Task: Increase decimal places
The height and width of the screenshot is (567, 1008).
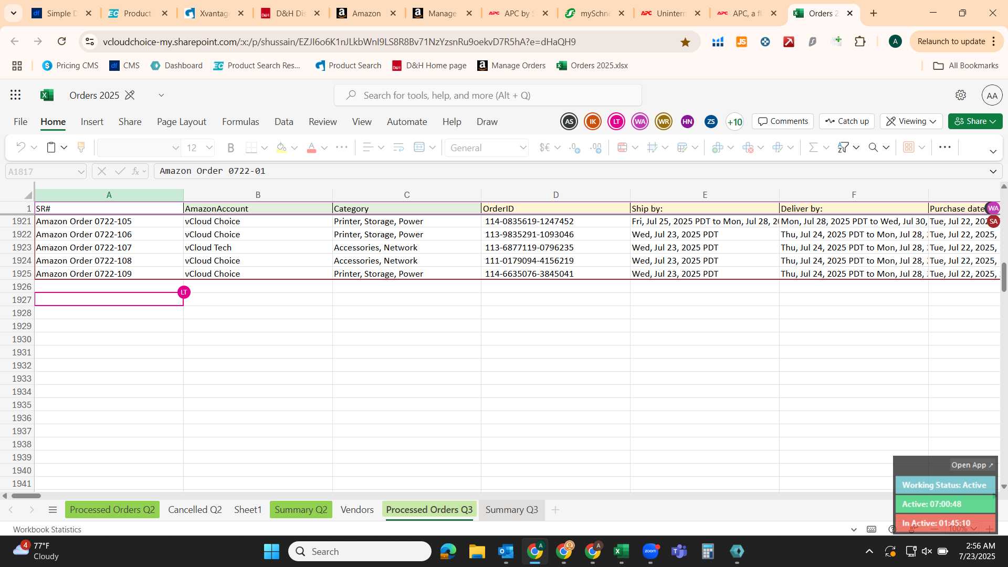Action: pyautogui.click(x=596, y=148)
